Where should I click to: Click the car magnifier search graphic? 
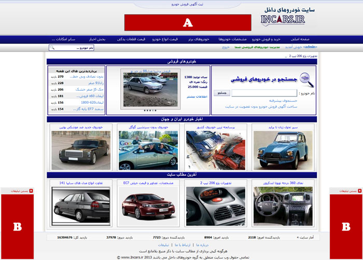(307, 80)
